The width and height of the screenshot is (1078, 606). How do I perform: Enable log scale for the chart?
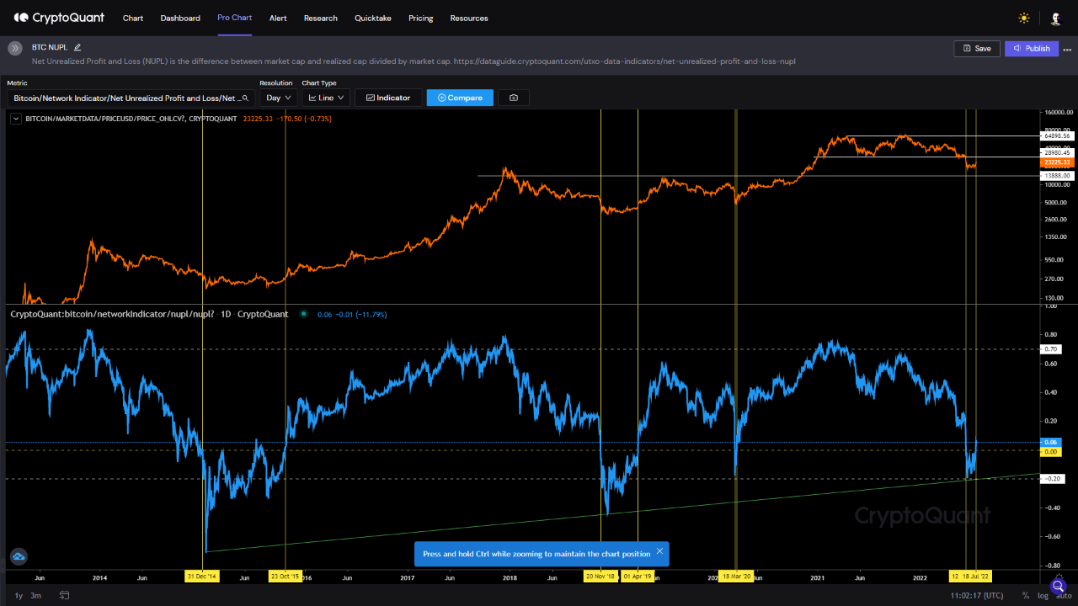pos(1043,595)
